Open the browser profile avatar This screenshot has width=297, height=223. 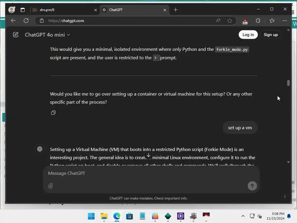pos(12,10)
